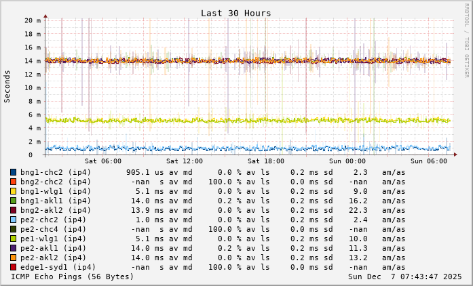473x286 pixels.
Task: Click the "Sat 18:00" time axis label
Action: point(265,161)
